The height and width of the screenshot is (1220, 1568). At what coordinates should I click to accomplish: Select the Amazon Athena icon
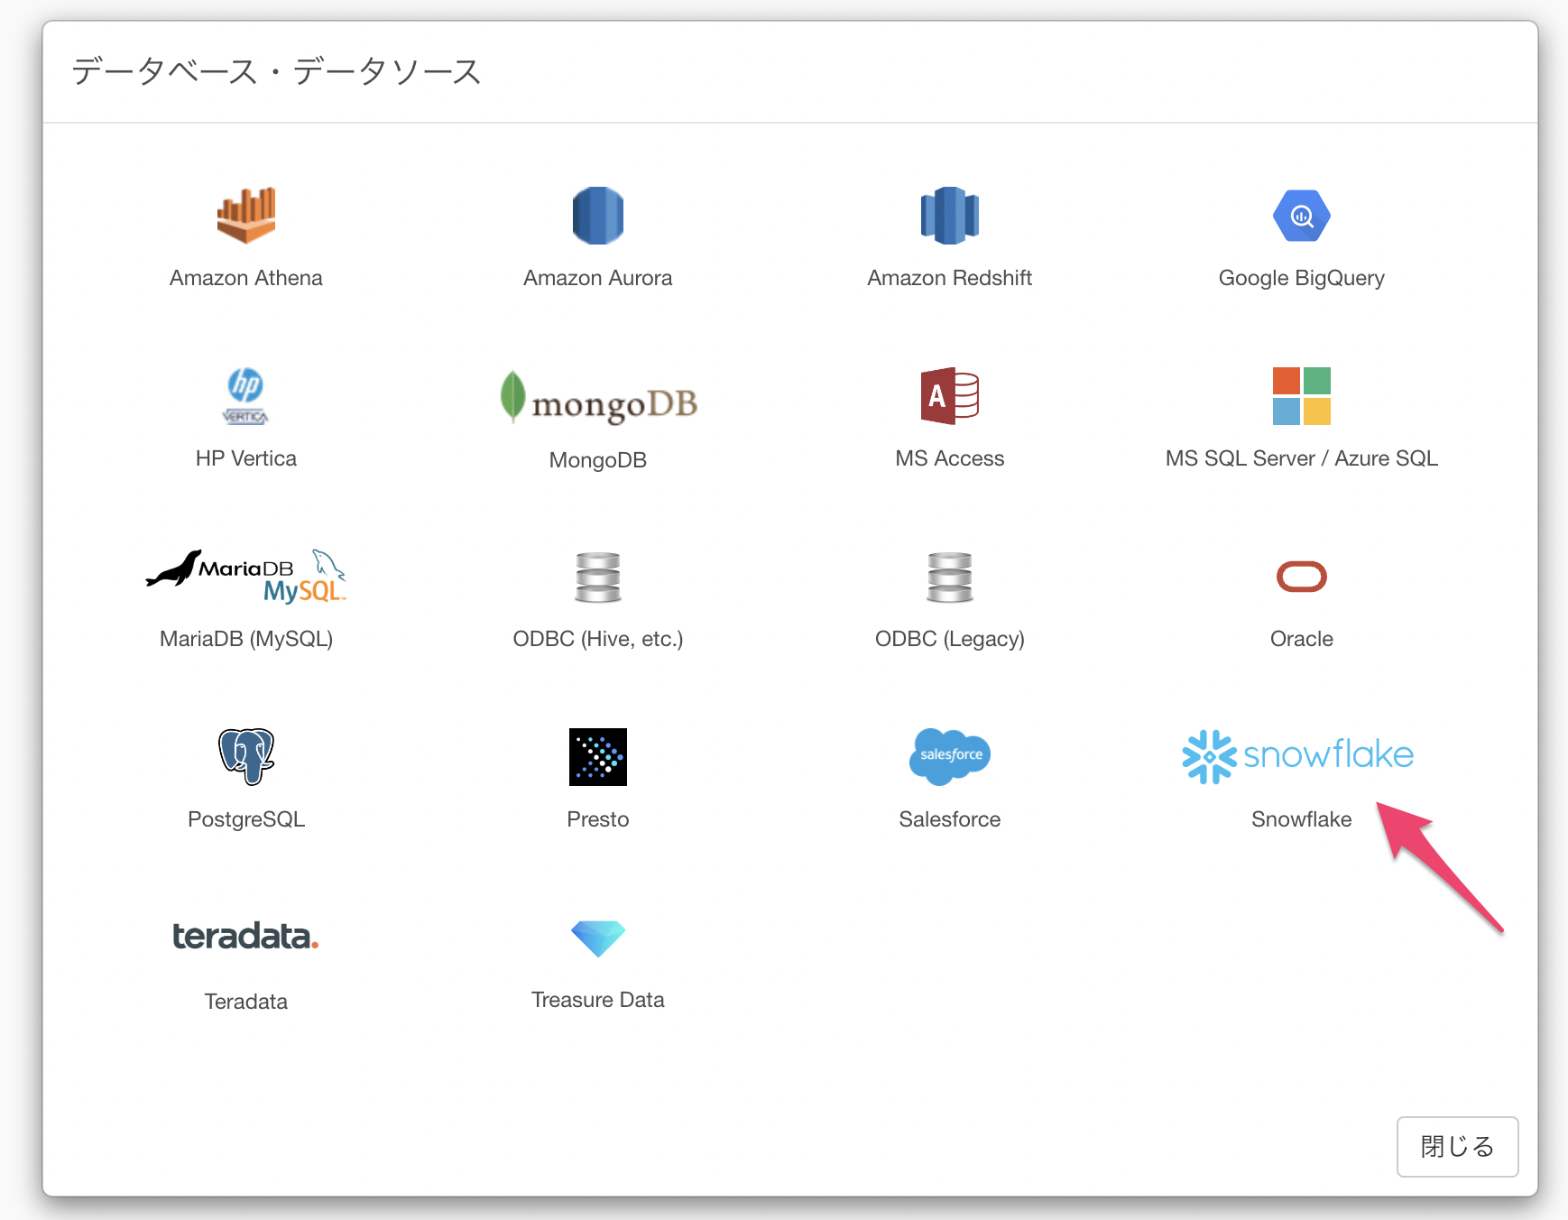[246, 216]
